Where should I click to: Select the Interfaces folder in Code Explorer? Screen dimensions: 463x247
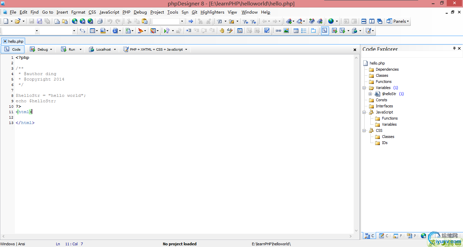(x=384, y=106)
